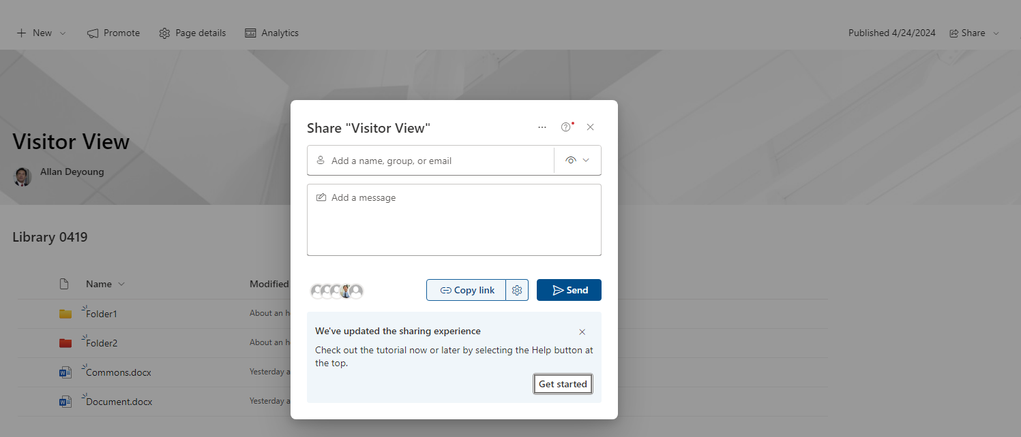Dismiss the sharing experience update notice
The height and width of the screenshot is (437, 1021).
tap(582, 332)
